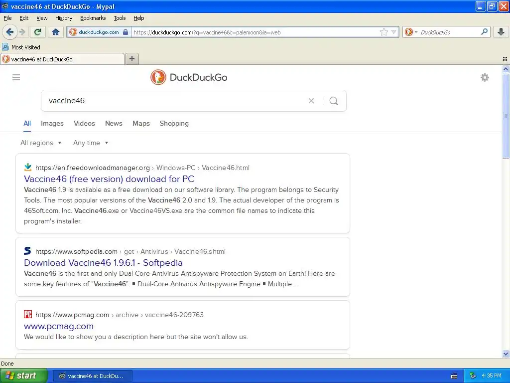The height and width of the screenshot is (383, 510).
Task: Open the Help menu
Action: coord(138,18)
